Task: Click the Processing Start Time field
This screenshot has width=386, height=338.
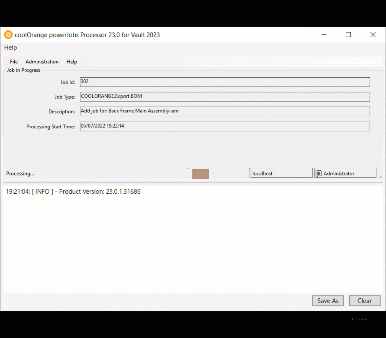Action: pyautogui.click(x=225, y=126)
